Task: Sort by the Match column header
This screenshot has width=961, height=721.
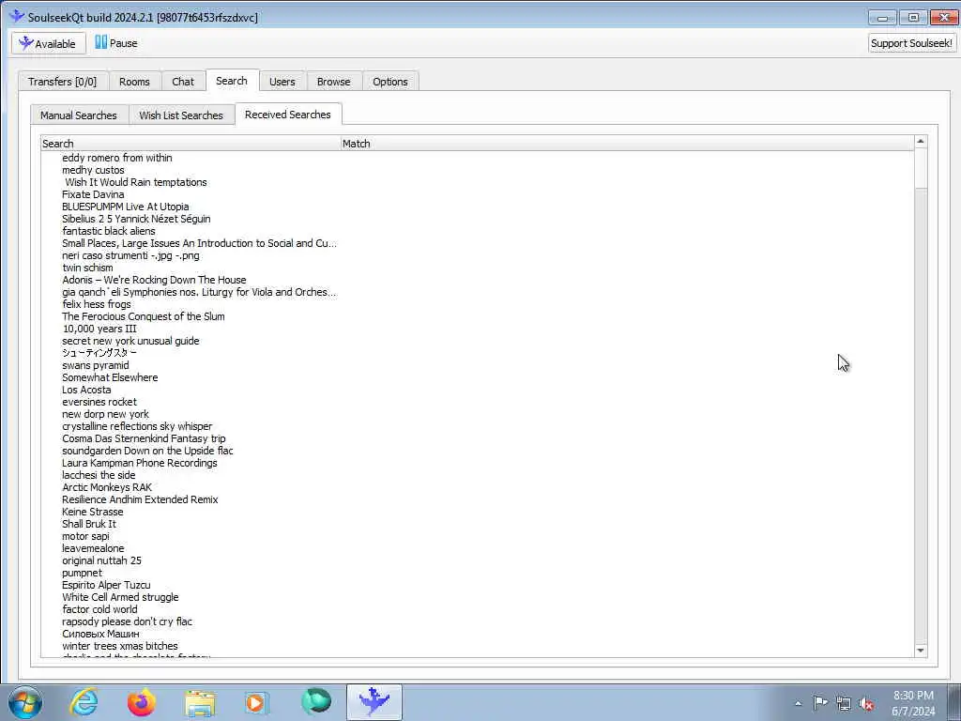Action: coord(627,144)
